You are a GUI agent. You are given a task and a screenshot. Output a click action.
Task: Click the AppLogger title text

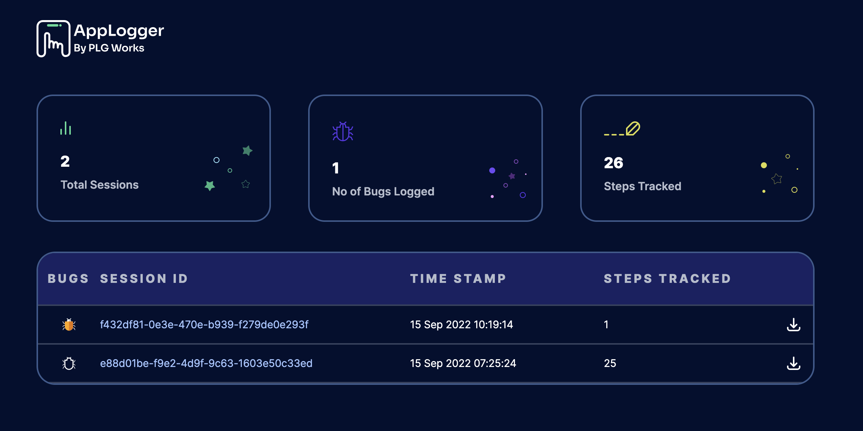(118, 31)
